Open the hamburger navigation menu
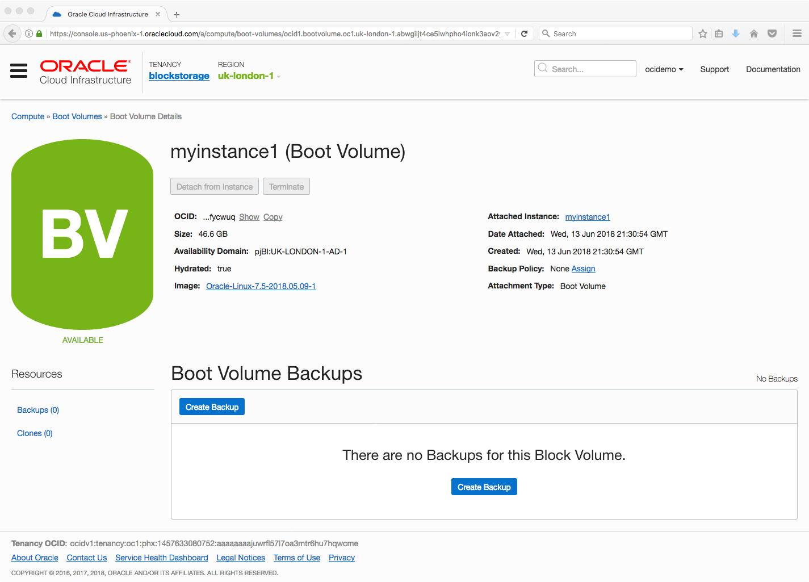This screenshot has width=809, height=582. [x=19, y=70]
